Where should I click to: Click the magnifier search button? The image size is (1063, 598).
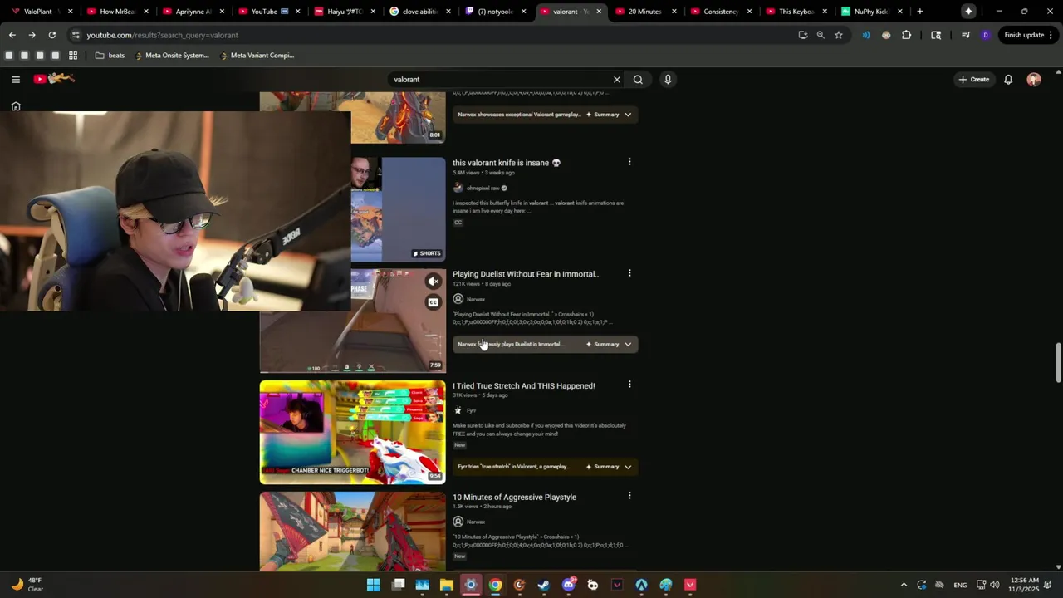point(638,80)
